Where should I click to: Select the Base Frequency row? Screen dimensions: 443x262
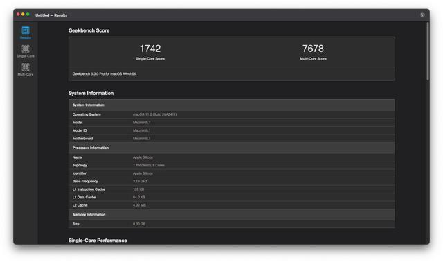point(232,181)
